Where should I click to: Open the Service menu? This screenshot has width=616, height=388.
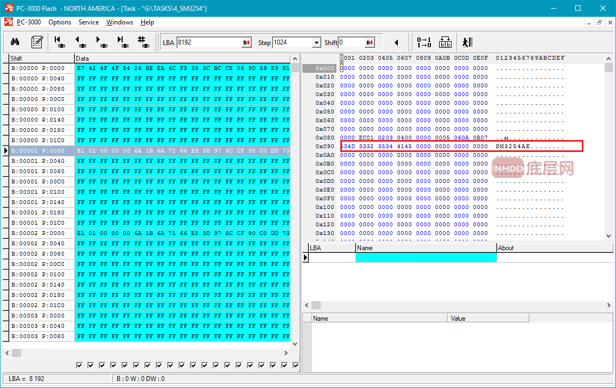(89, 22)
